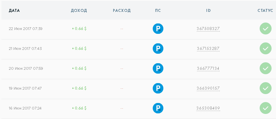The image size is (276, 119).
Task: Click the date 19 Июн 2017 07:47
Action: [x=25, y=88]
